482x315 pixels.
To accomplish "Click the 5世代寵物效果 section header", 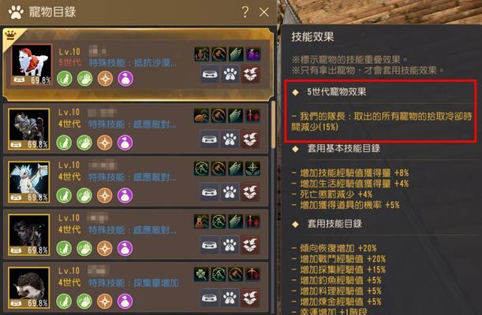I will pos(337,91).
